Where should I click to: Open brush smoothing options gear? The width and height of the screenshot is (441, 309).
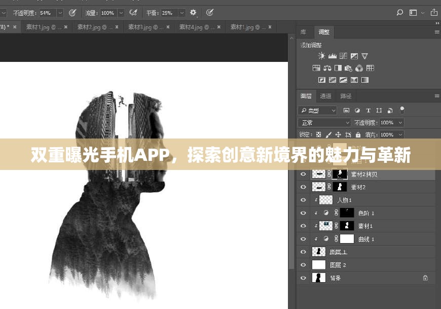point(193,12)
